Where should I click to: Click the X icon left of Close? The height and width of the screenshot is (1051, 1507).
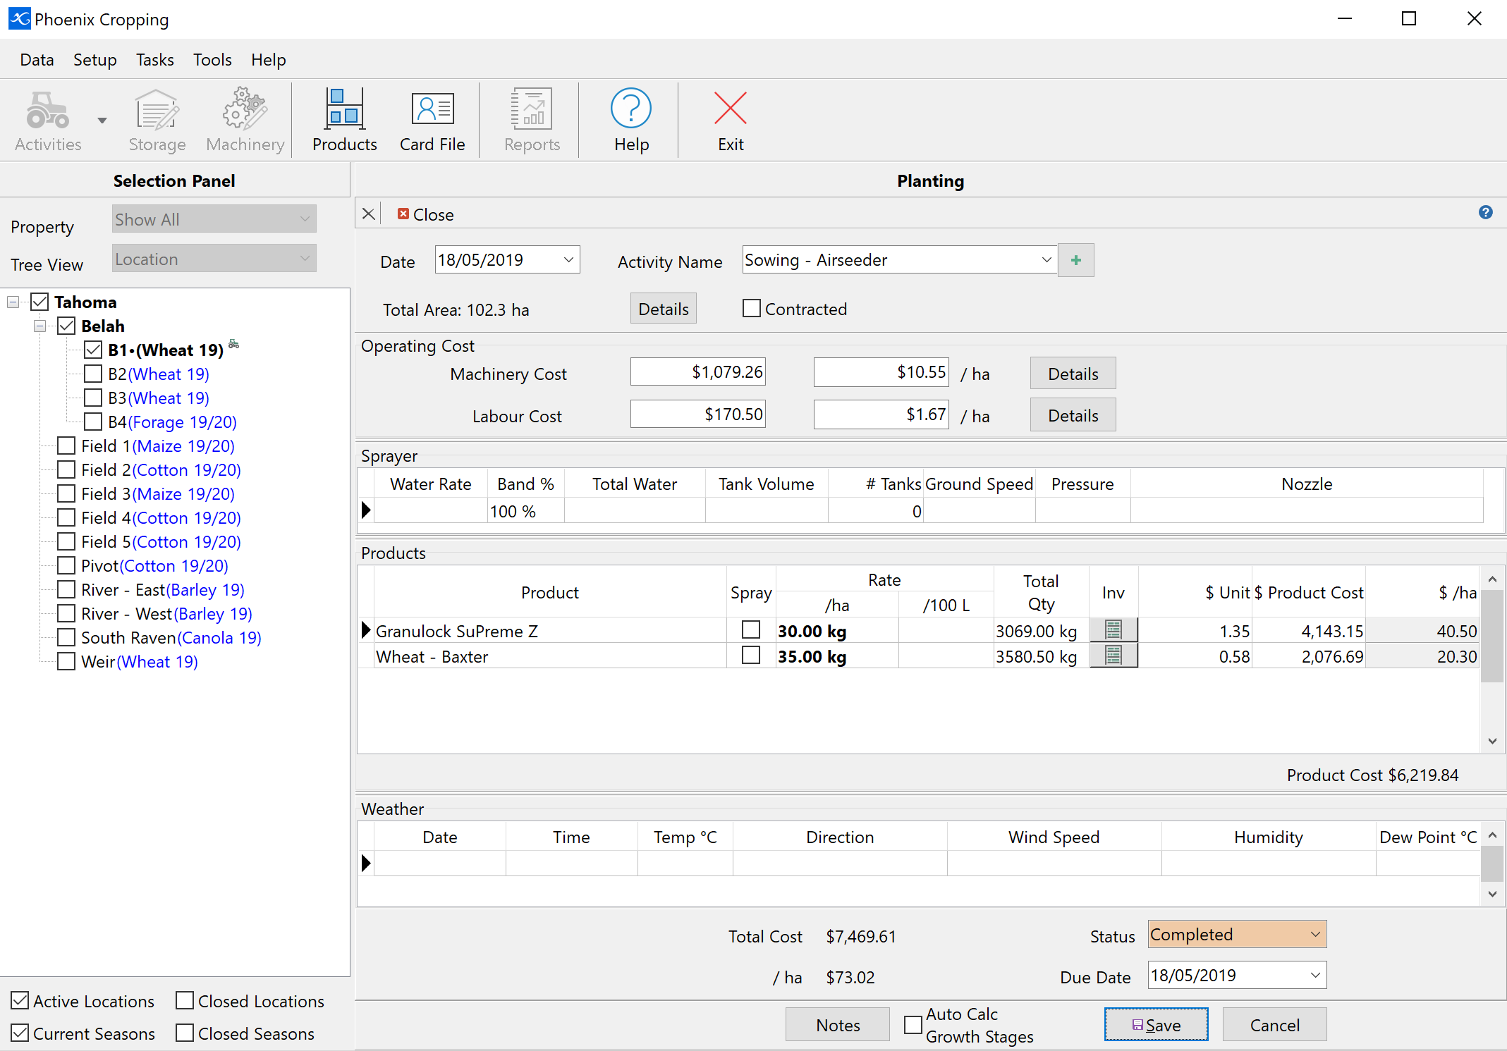tap(368, 214)
